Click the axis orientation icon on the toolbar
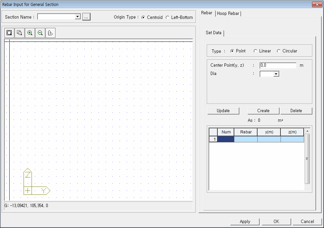Screen dimensions: 324x228 (50, 33)
